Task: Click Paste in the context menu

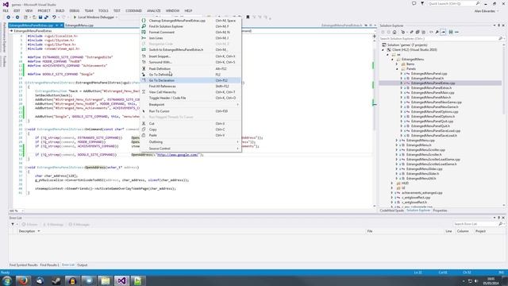Action: (x=190, y=135)
